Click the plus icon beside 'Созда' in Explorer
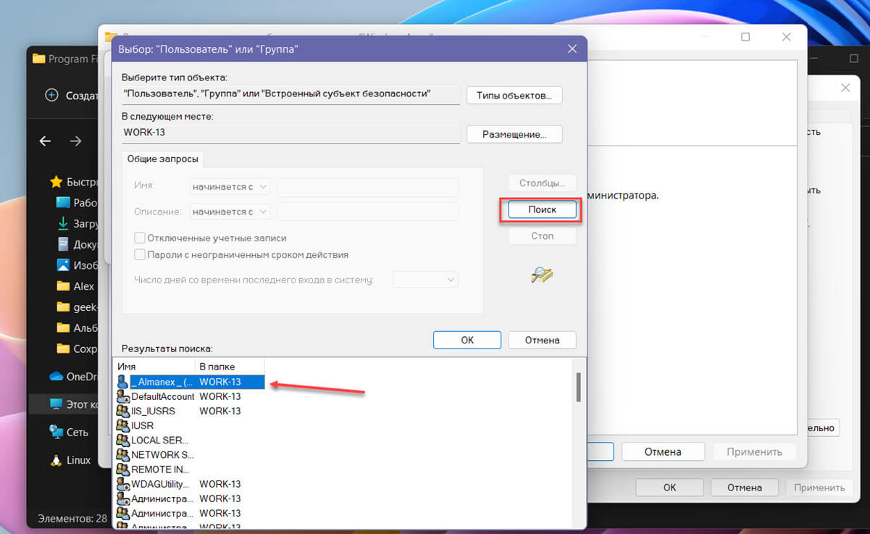 [51, 95]
